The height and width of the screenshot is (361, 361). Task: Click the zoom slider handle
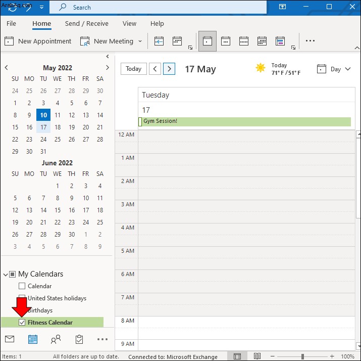(302, 356)
